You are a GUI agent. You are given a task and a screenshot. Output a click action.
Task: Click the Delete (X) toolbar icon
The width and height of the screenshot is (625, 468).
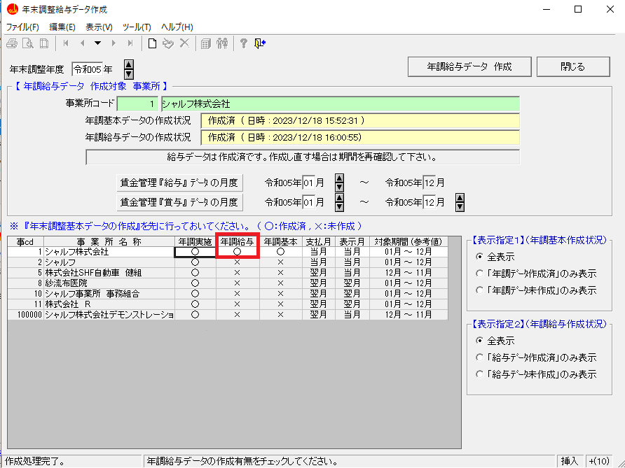click(185, 43)
